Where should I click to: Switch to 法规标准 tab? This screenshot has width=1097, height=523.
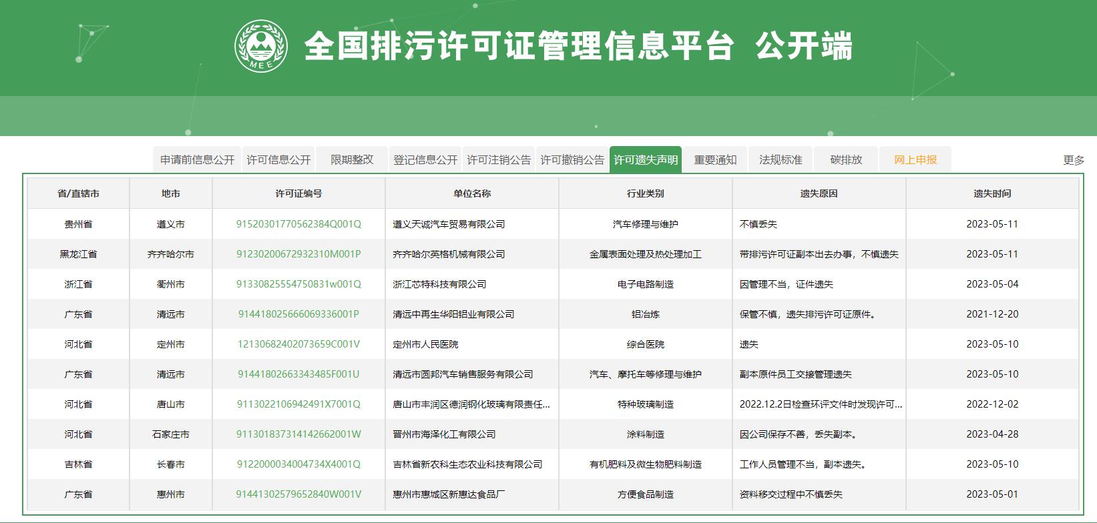tap(781, 159)
